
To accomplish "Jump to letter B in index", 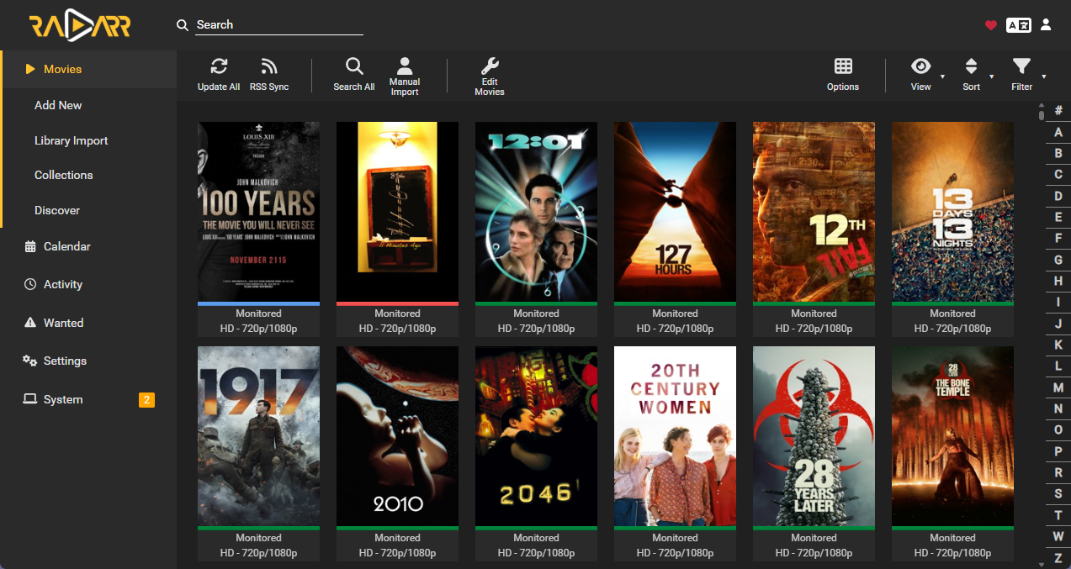I will 1058,154.
